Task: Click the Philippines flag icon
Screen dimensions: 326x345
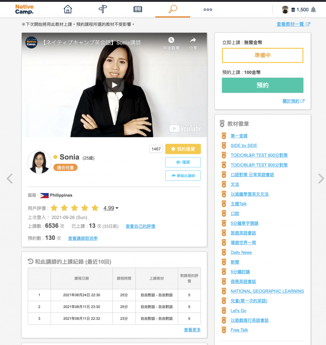Action: click(44, 195)
